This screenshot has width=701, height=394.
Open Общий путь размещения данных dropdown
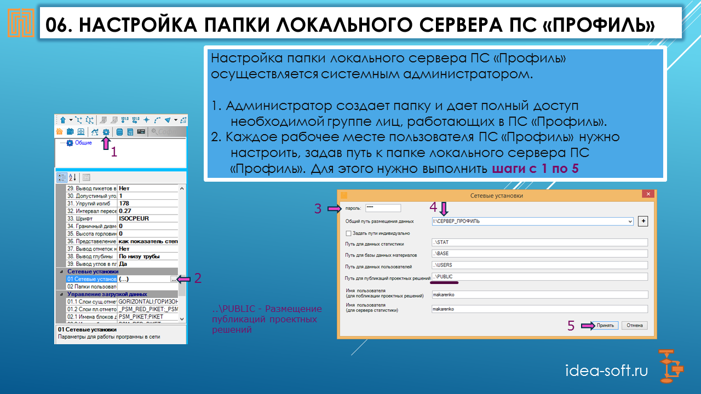630,221
